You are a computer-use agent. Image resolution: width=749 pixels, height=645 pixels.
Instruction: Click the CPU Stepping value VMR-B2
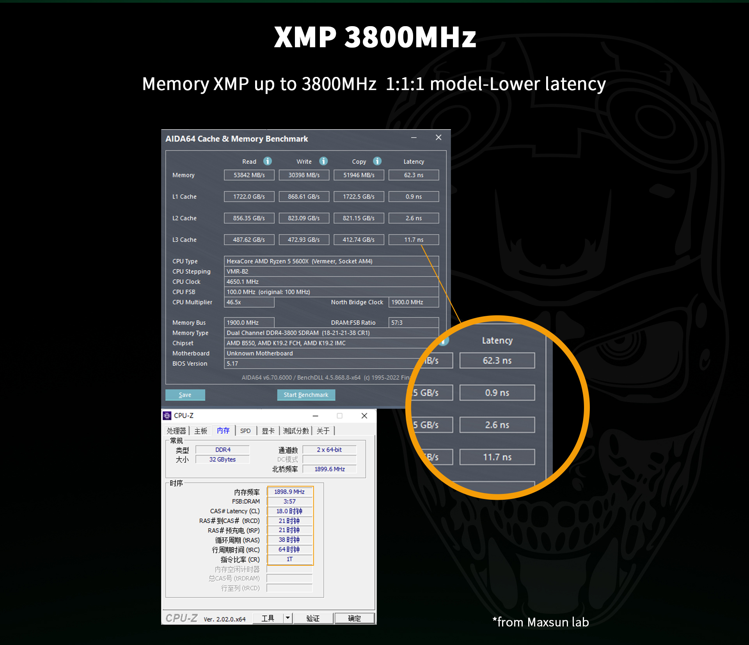click(x=331, y=271)
